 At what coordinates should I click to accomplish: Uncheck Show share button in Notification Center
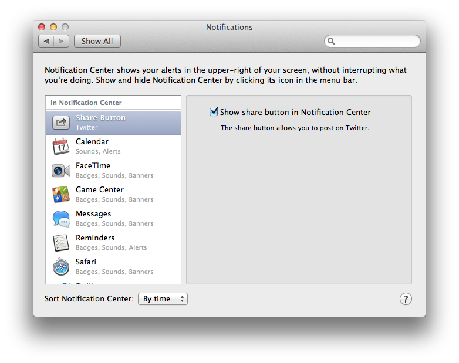point(214,112)
